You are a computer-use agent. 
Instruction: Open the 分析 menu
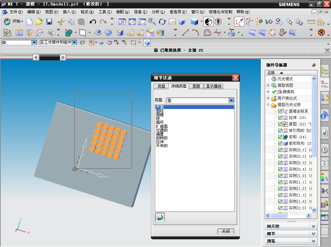(158, 12)
